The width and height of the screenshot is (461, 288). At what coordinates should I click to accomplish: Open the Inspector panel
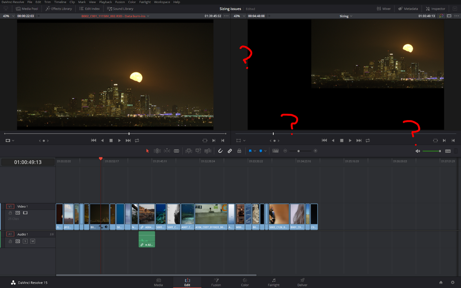pos(435,9)
